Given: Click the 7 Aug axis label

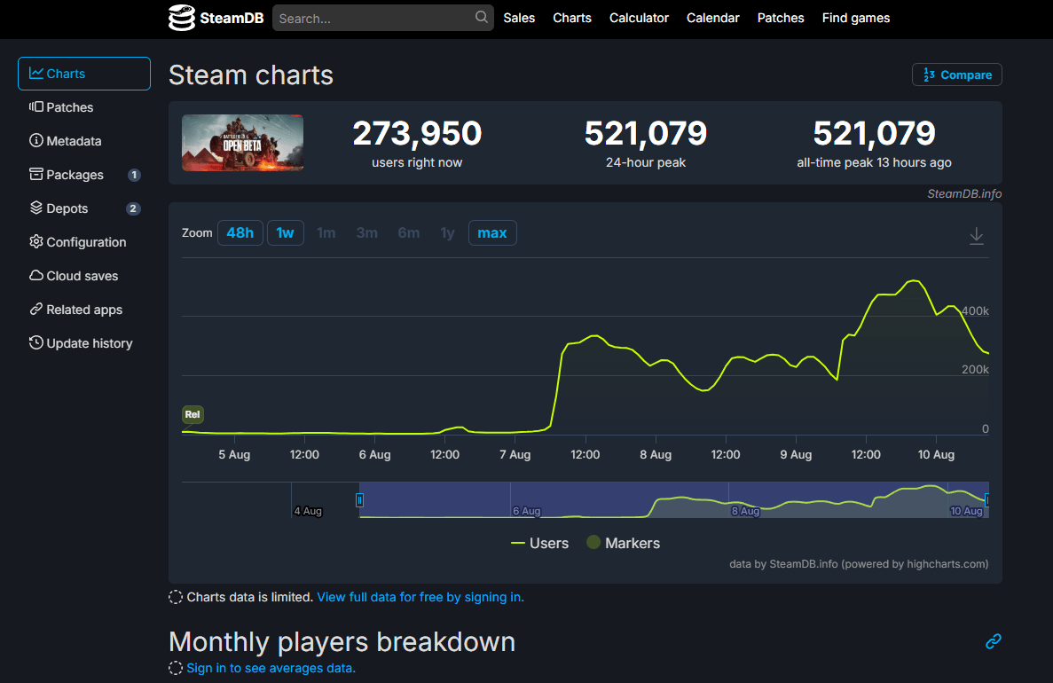Looking at the screenshot, I should point(515,455).
